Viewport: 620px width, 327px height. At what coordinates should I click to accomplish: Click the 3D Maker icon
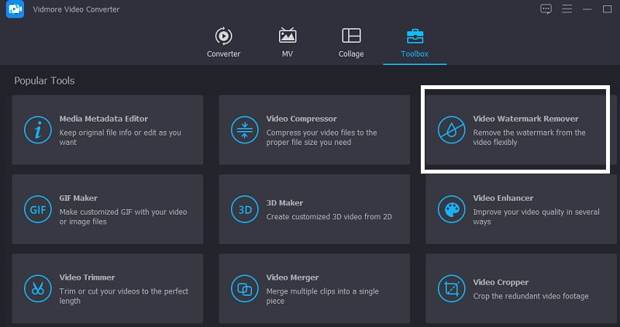[x=244, y=209]
